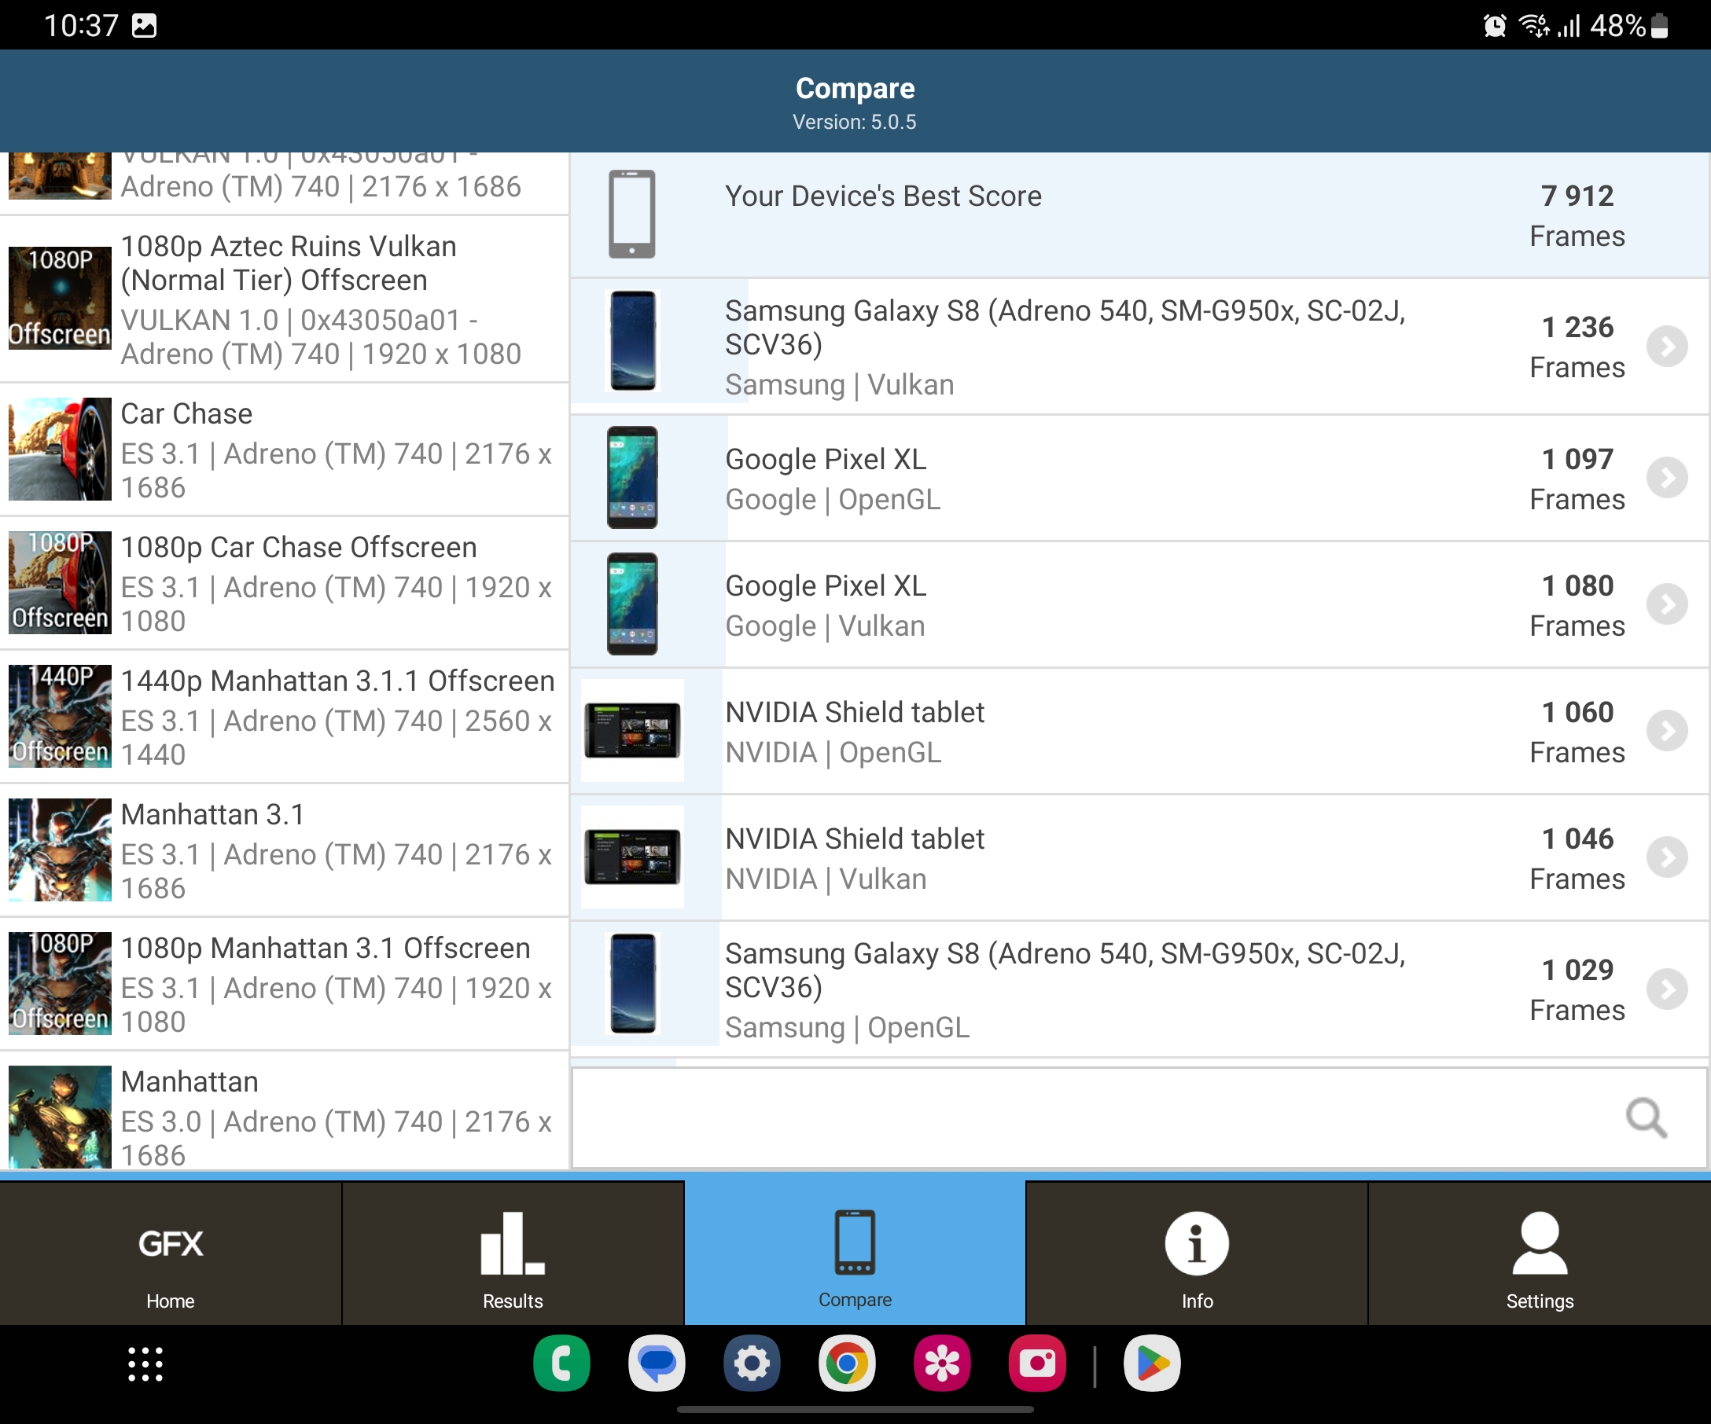Open the Phone app in taskbar

pyautogui.click(x=561, y=1363)
